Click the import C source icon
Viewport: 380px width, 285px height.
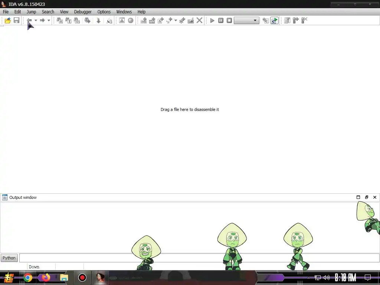click(x=266, y=21)
